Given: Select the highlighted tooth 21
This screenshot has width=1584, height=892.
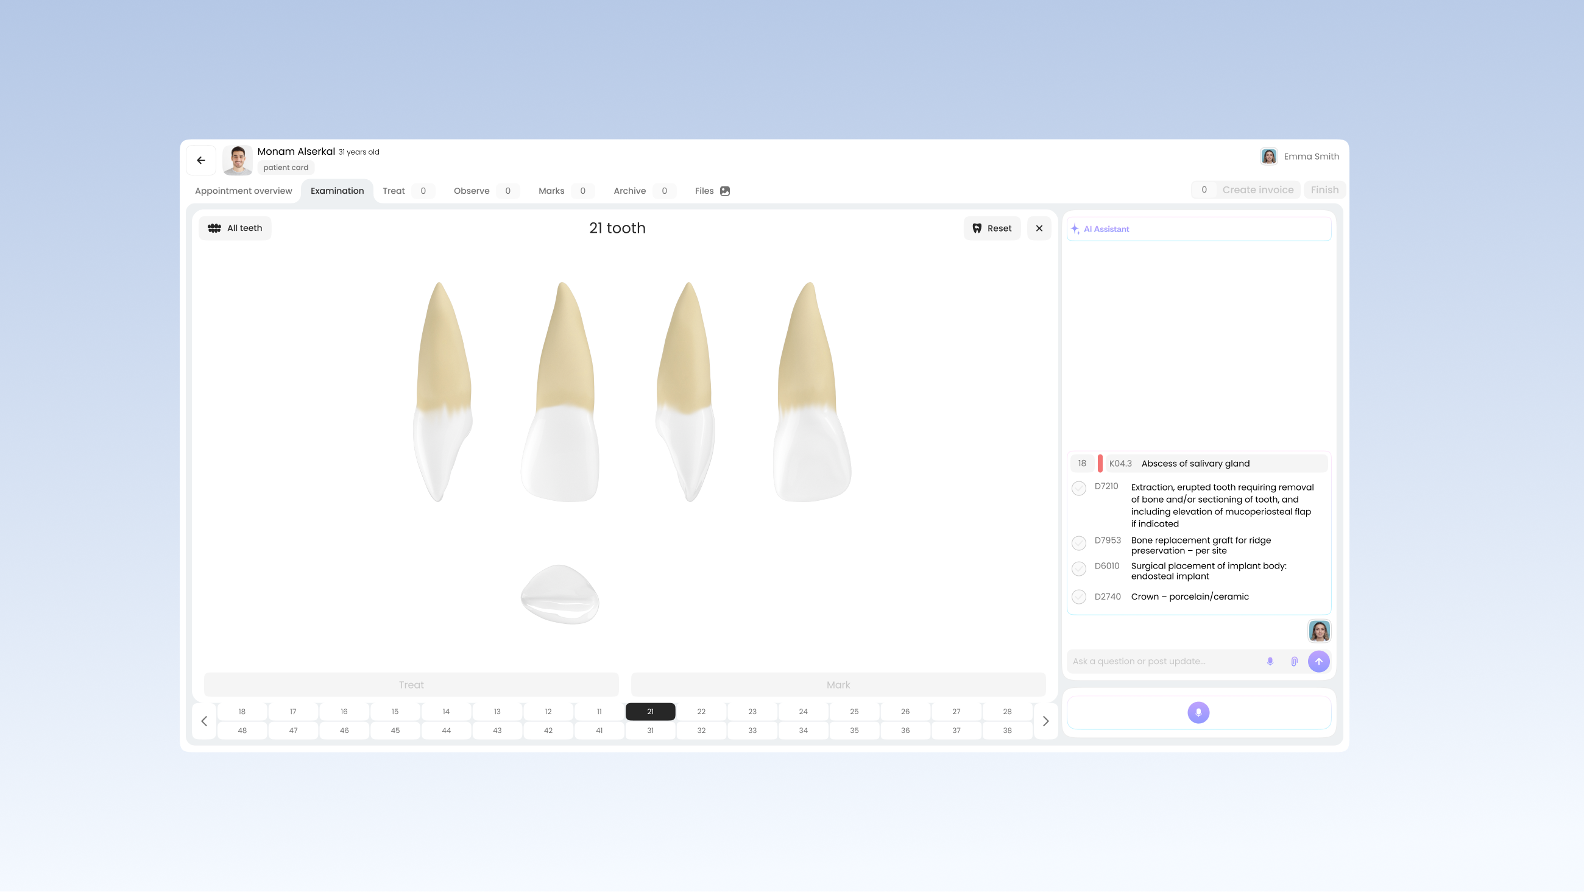Looking at the screenshot, I should point(651,712).
